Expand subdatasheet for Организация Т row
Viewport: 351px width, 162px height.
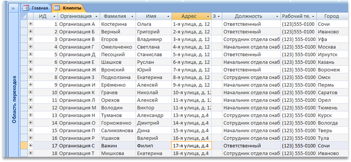31,153
